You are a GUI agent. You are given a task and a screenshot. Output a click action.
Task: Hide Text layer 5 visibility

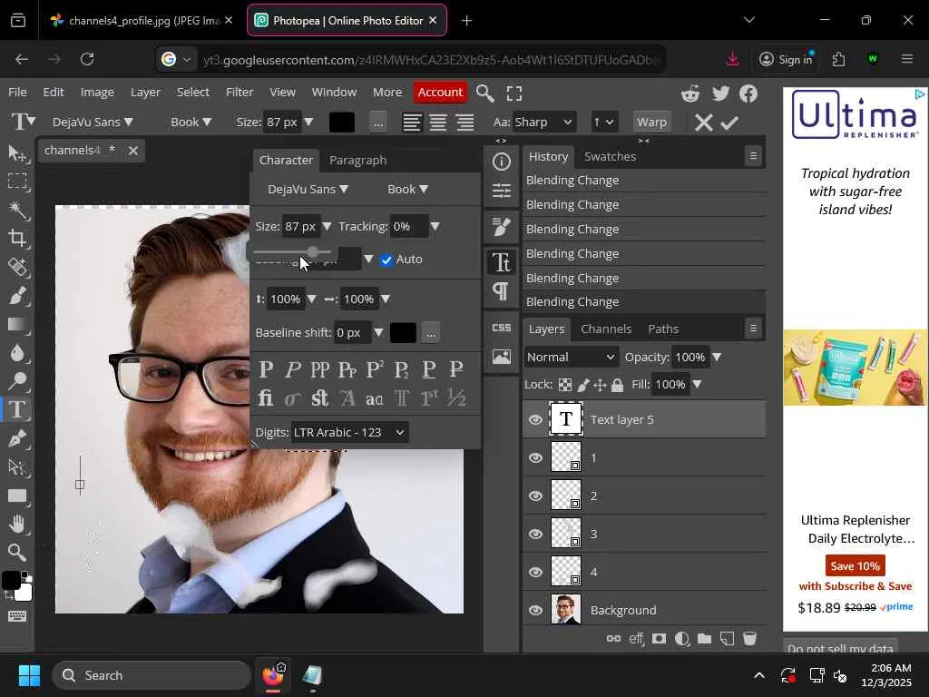point(535,419)
